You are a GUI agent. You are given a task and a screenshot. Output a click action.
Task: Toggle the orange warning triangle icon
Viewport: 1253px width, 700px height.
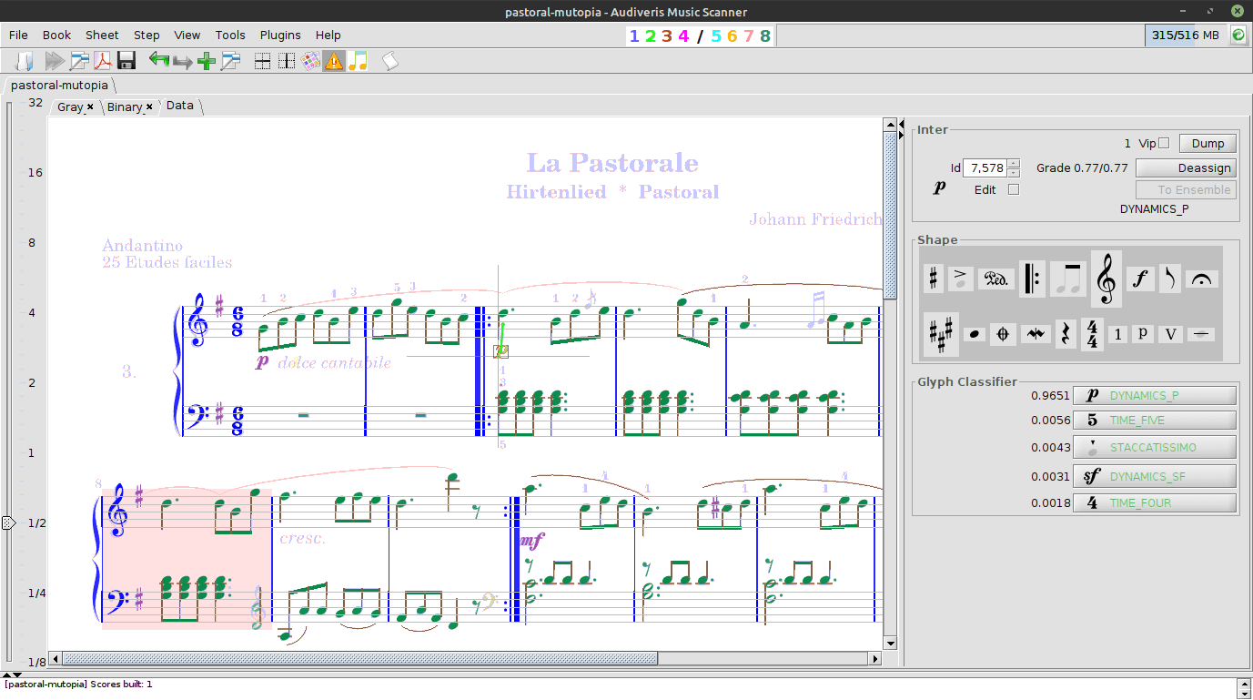pos(334,61)
